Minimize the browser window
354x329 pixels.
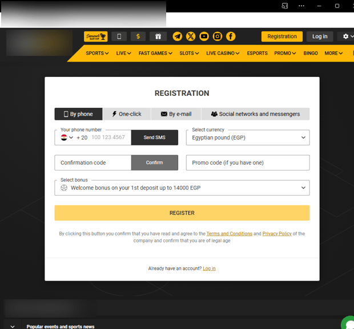[319, 6]
